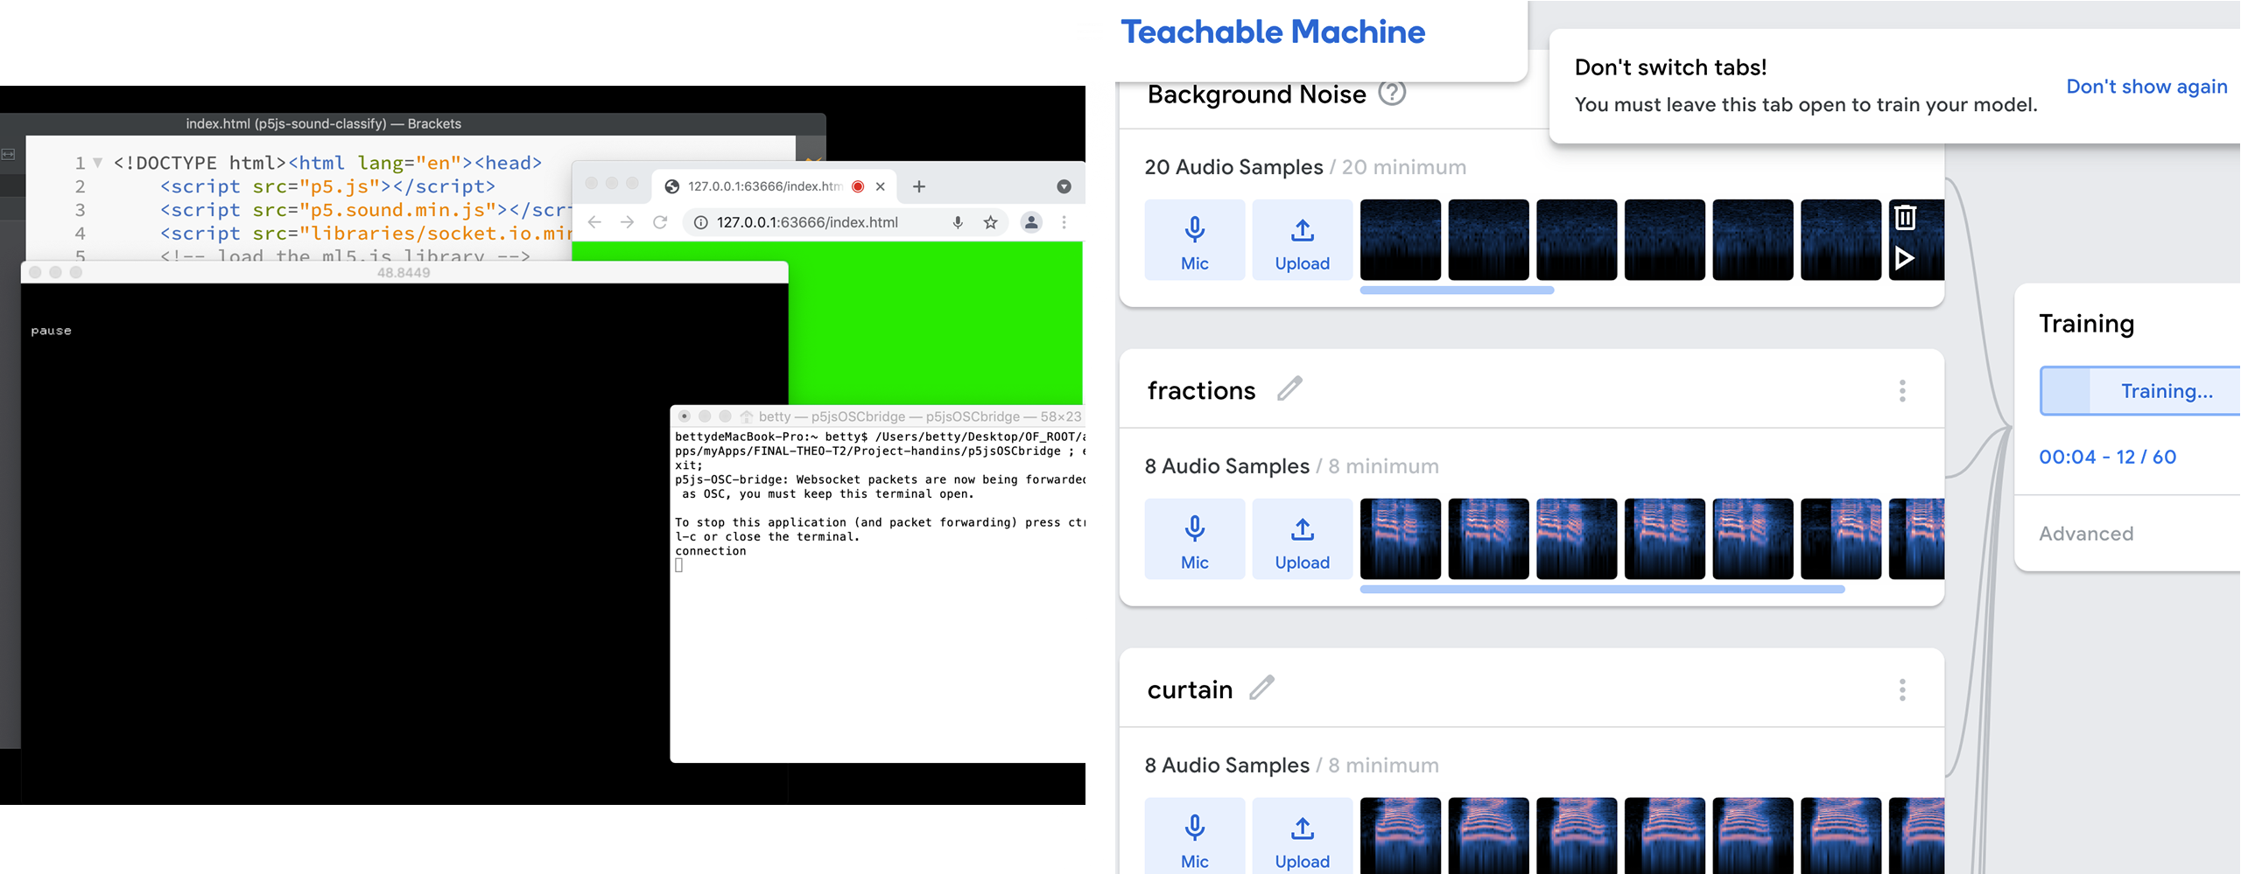2241x874 pixels.
Task: Click Upload button in Background Noise class
Action: 1302,240
